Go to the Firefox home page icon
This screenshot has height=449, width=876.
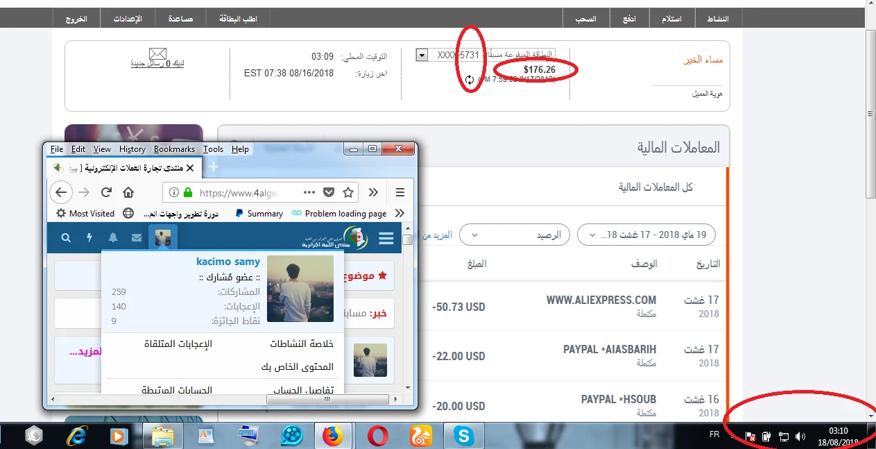128,192
